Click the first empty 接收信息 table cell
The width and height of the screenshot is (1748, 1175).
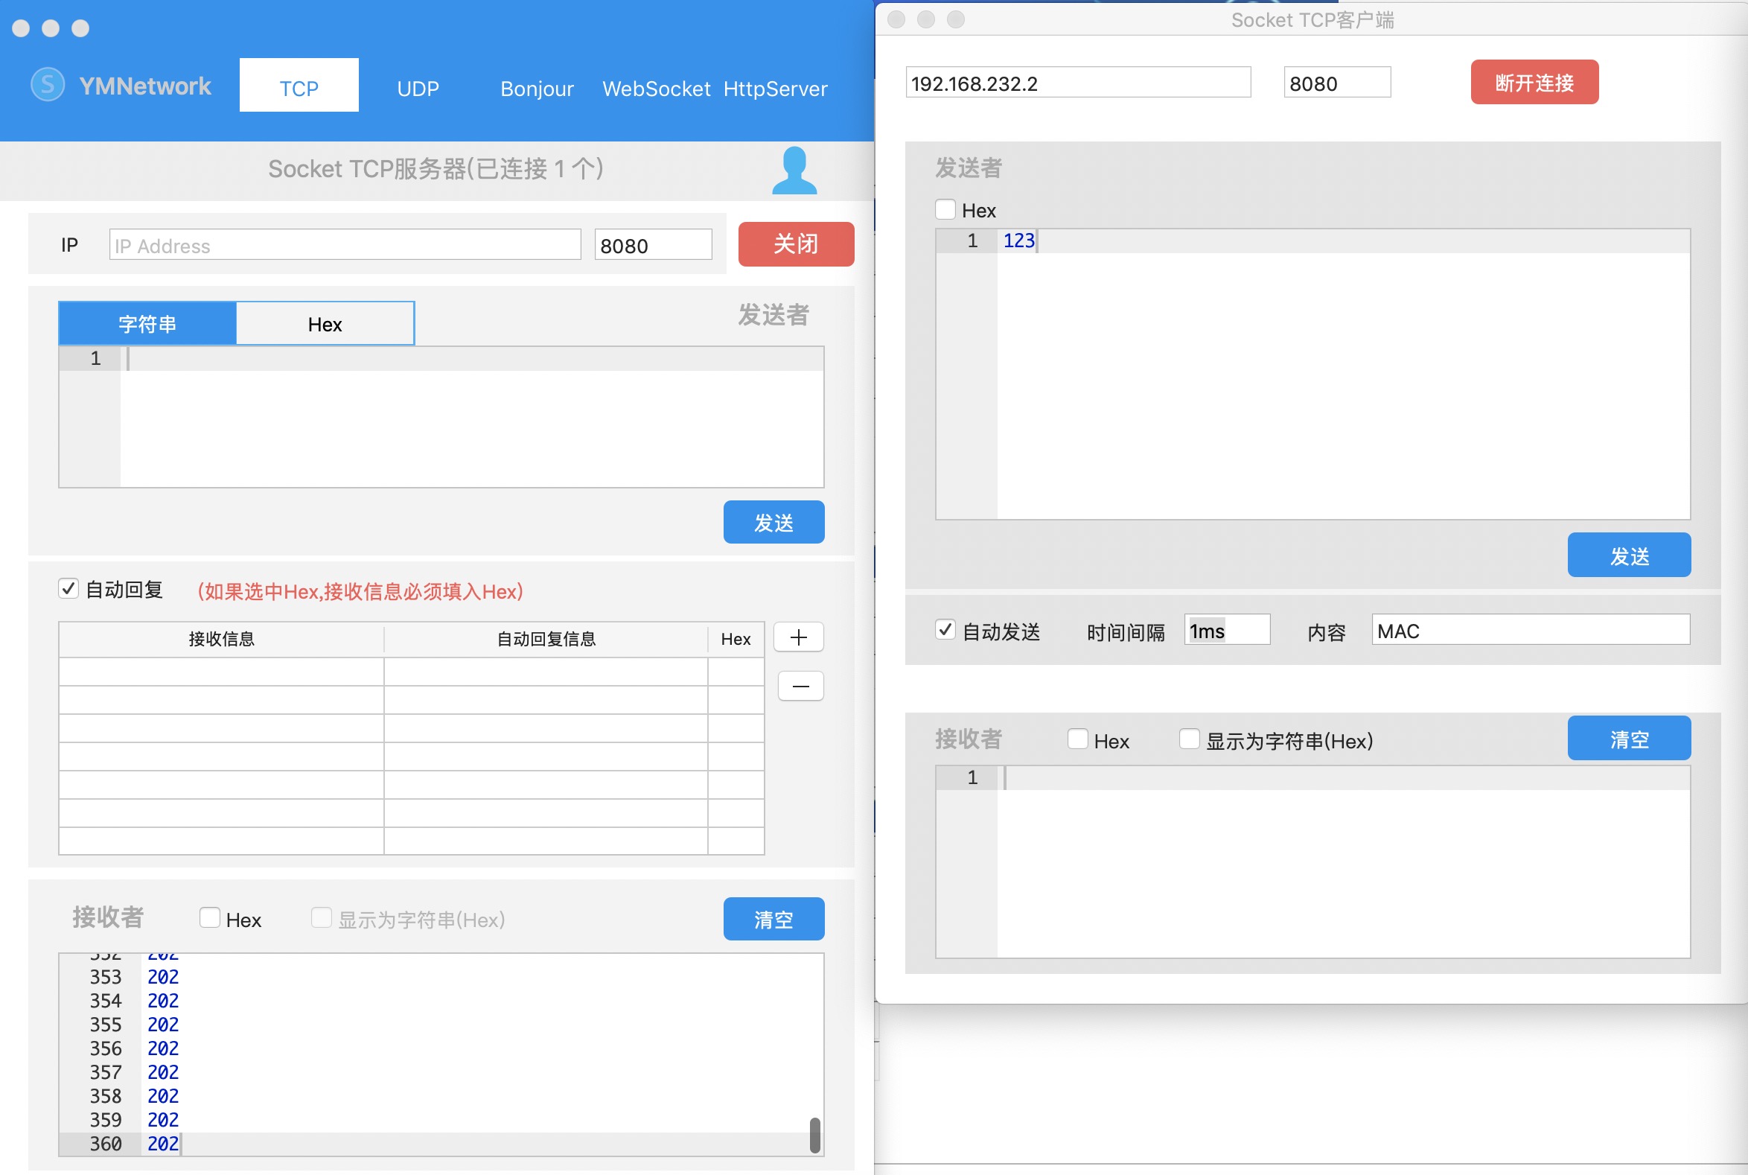click(221, 672)
